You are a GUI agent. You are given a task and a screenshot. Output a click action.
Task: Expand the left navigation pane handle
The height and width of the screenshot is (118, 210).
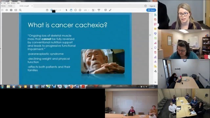[1, 49]
